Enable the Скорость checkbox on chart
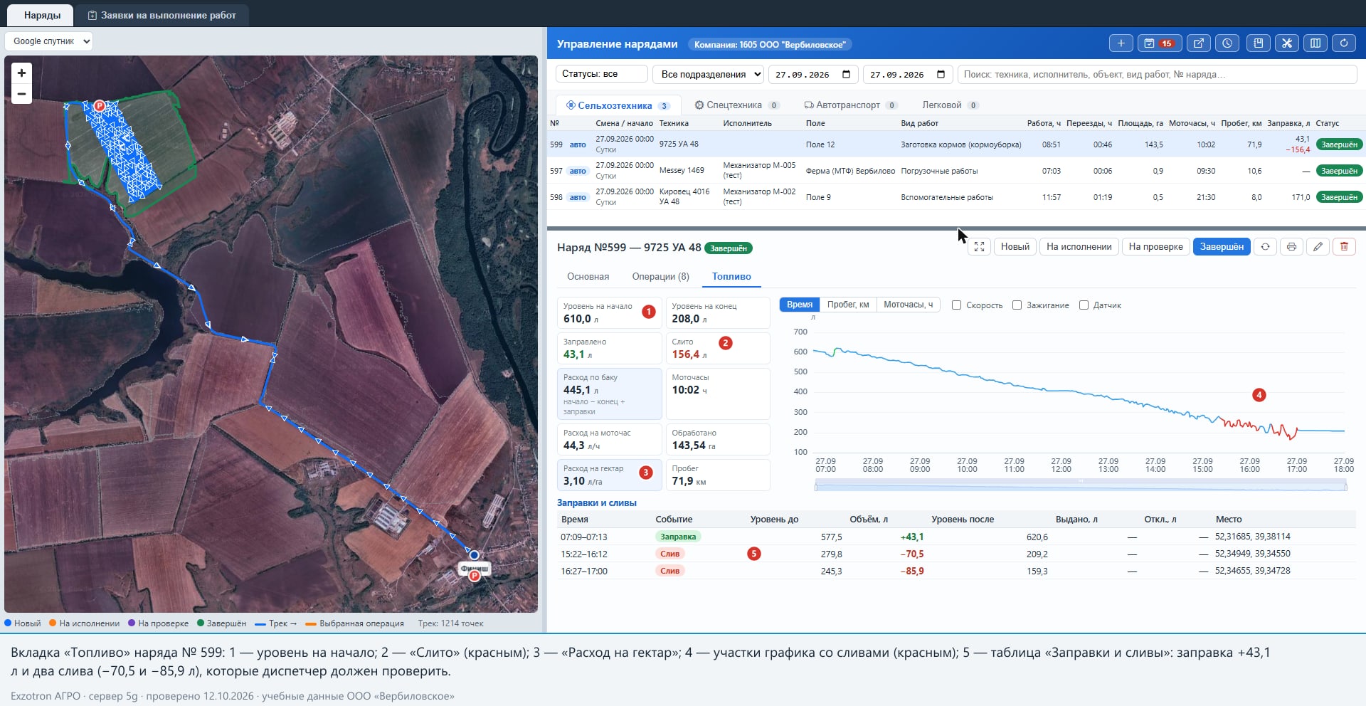 [957, 305]
